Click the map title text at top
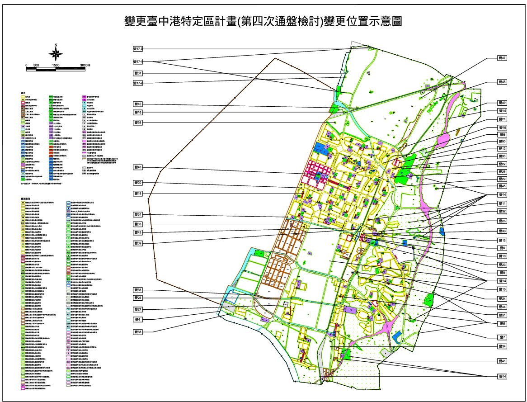 pyautogui.click(x=263, y=21)
